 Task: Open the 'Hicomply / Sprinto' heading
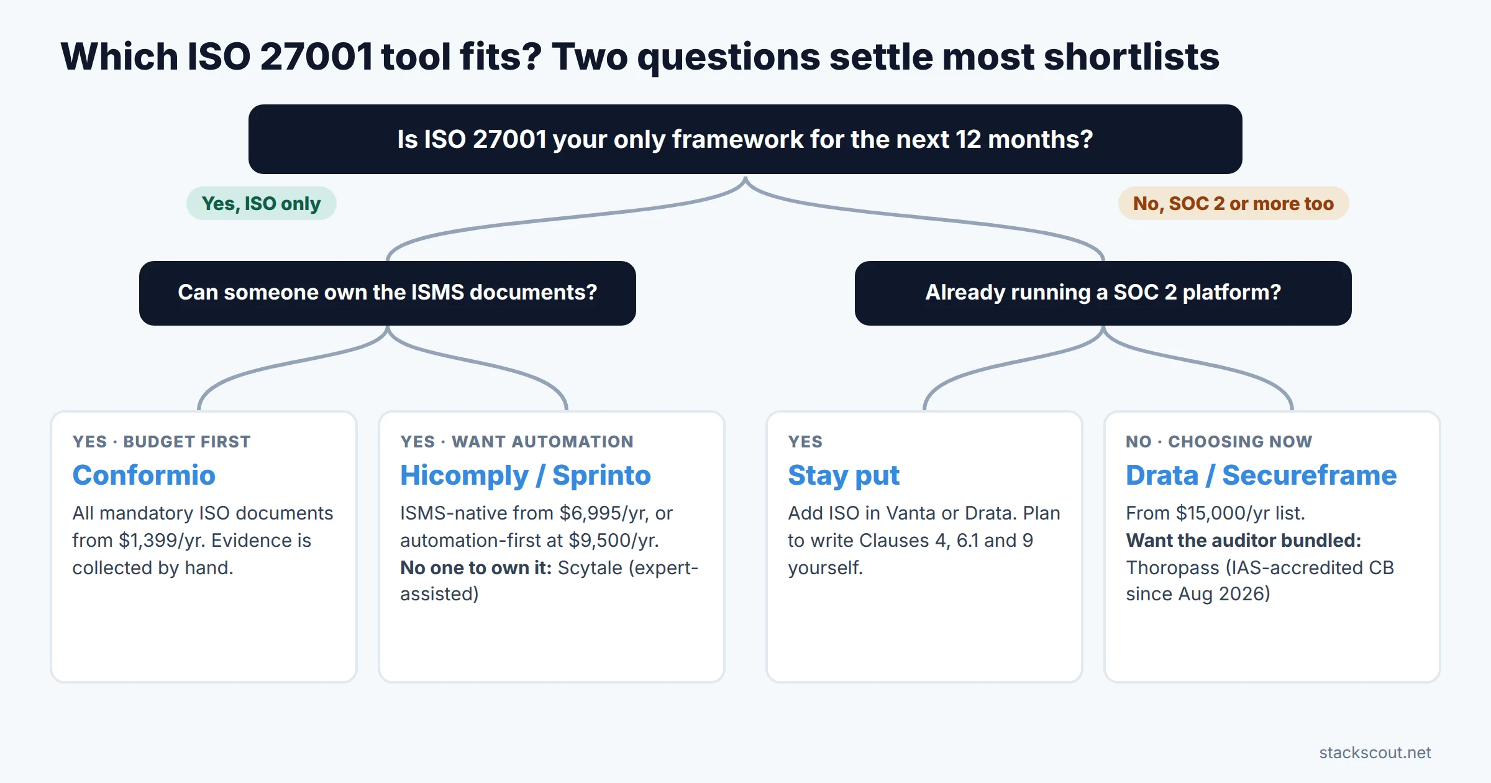click(526, 475)
